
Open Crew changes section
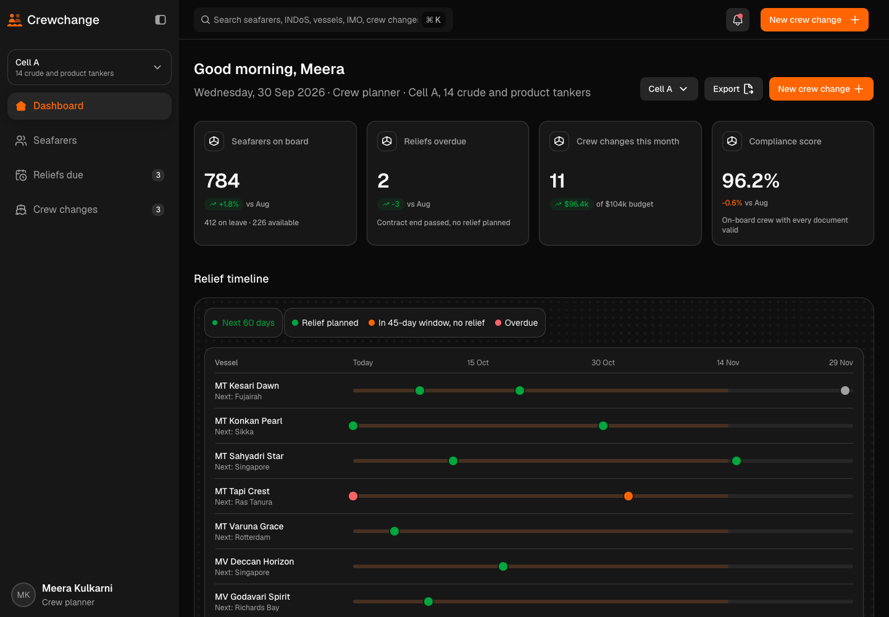click(x=90, y=210)
